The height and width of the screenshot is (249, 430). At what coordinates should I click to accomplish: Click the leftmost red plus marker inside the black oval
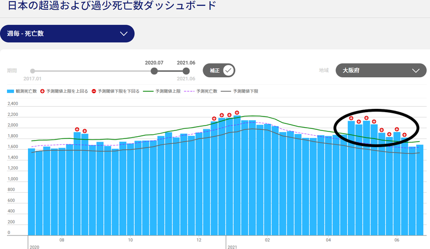click(351, 118)
